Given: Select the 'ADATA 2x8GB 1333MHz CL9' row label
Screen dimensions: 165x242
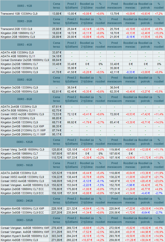Looking at the screenshot, I should (19, 173).
